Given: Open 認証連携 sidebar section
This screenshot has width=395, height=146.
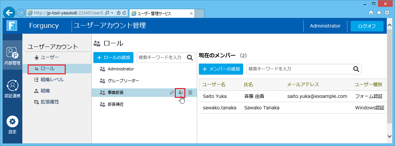Looking at the screenshot, I should click(x=12, y=89).
